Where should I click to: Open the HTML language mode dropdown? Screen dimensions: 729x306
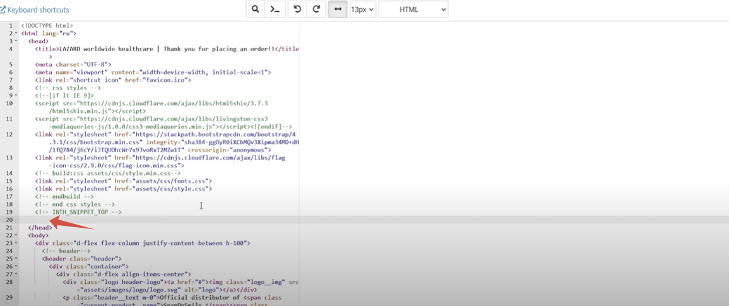tap(413, 9)
